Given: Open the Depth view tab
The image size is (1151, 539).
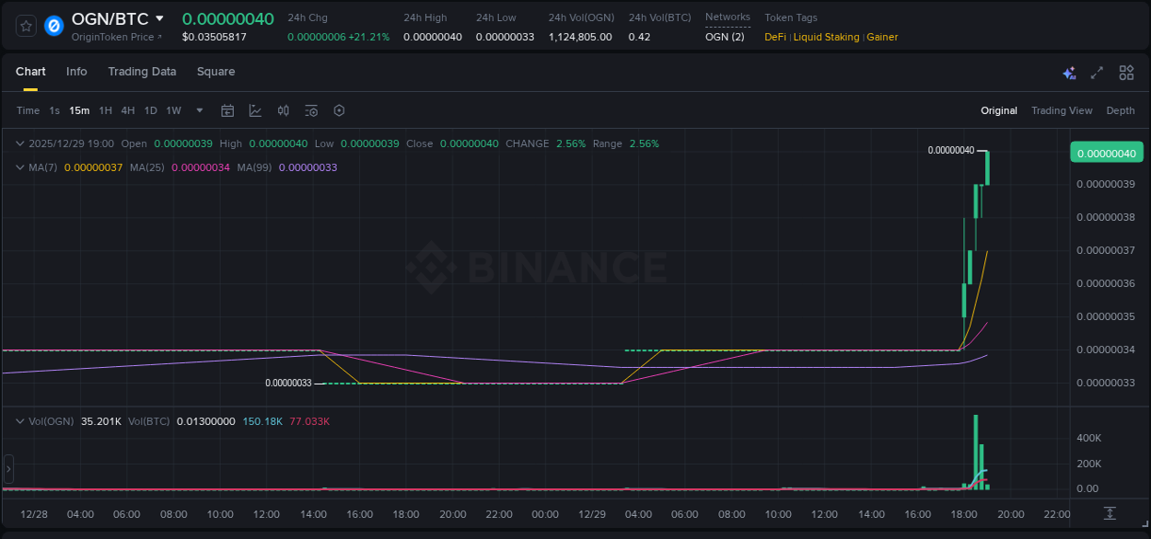Looking at the screenshot, I should coord(1120,110).
